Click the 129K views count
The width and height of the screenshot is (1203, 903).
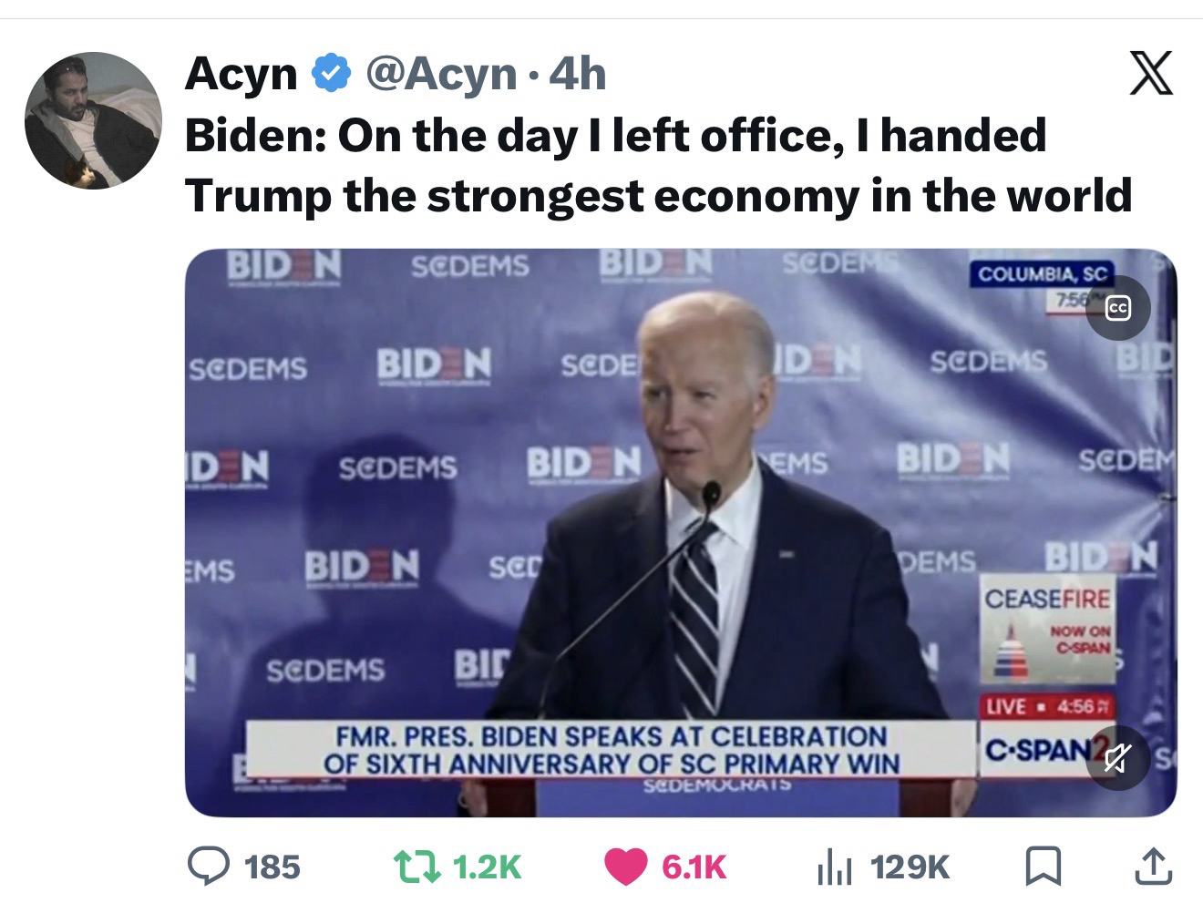[x=910, y=867]
